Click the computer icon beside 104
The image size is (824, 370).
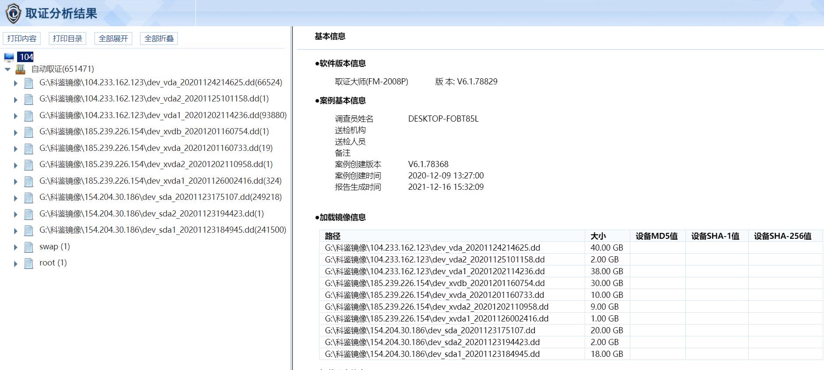point(9,57)
